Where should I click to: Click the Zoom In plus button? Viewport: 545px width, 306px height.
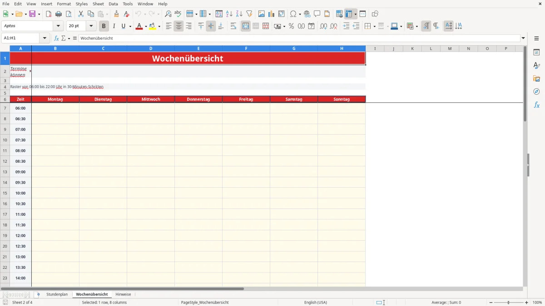click(527, 302)
